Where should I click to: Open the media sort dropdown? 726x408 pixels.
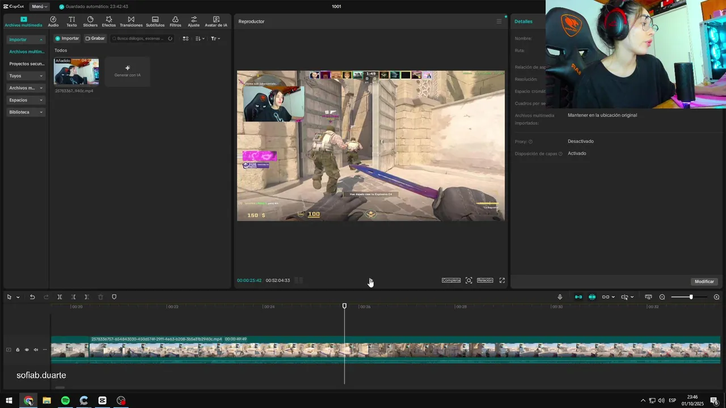coord(200,39)
